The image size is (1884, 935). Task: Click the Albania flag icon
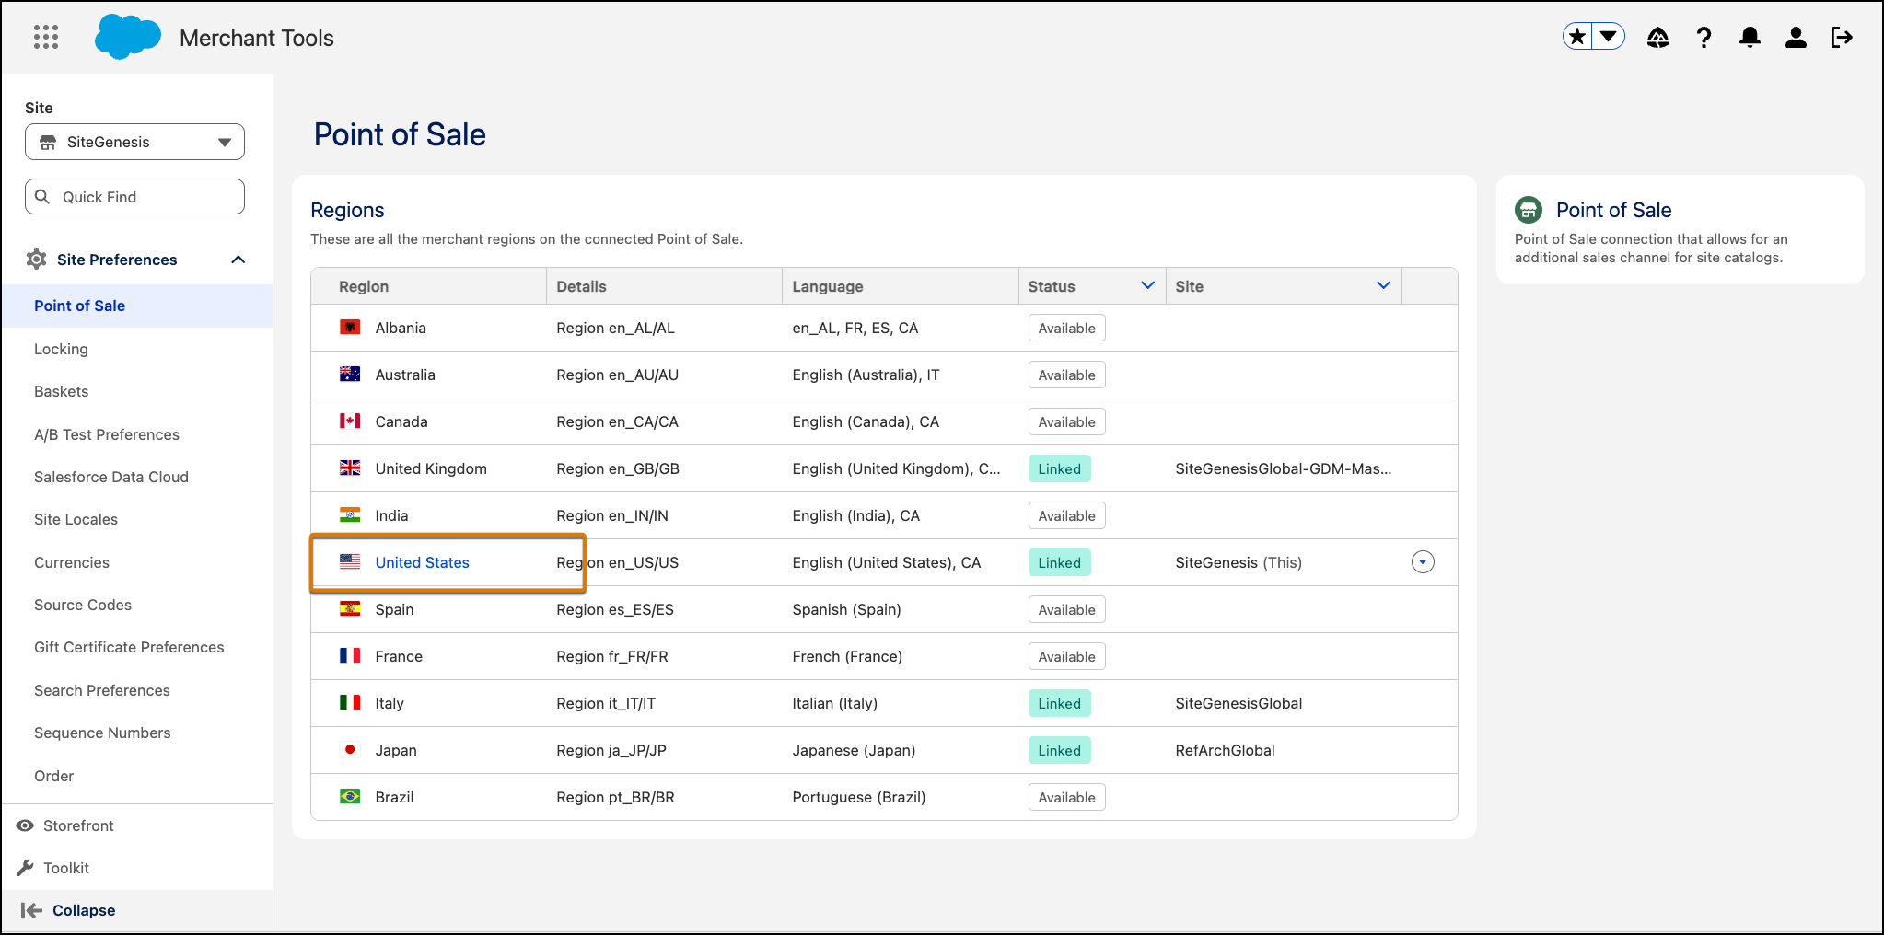[x=350, y=328]
